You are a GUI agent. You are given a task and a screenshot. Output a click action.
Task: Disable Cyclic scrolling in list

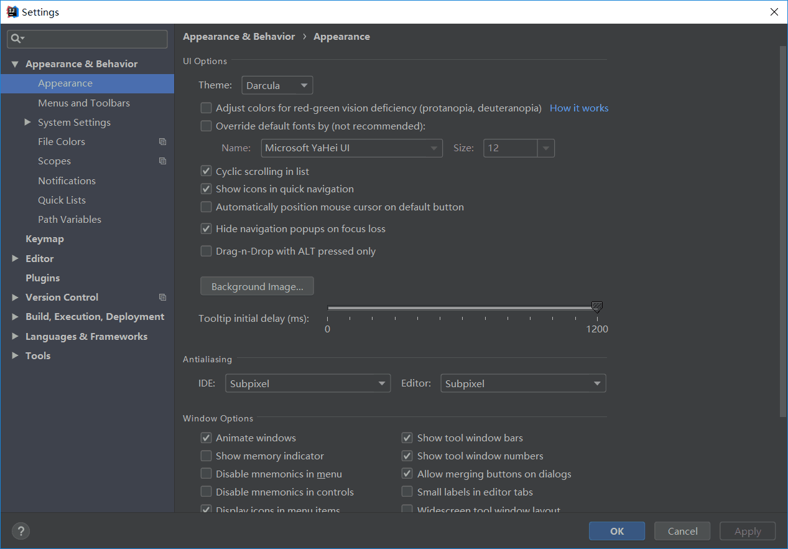[x=206, y=171]
